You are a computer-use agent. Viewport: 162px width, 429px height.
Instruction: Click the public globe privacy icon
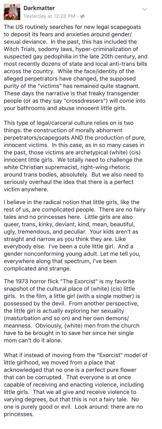[x=83, y=16]
